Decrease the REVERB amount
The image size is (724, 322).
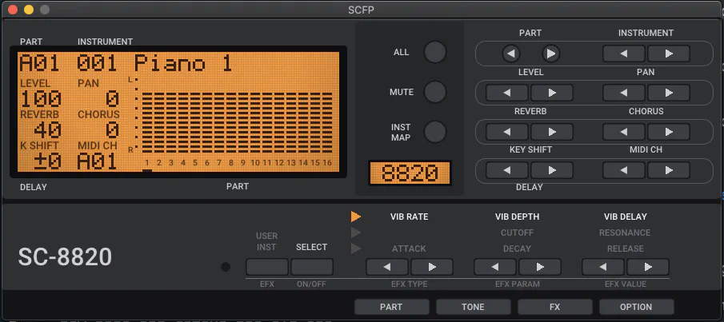click(x=507, y=132)
